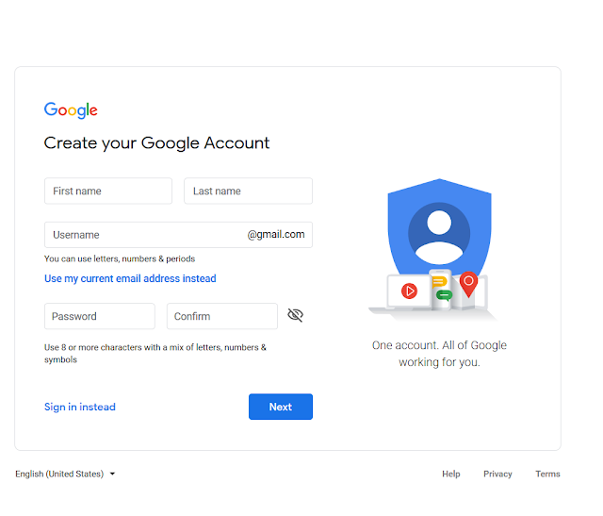603x516 pixels.
Task: Select the Username input field
Action: 178,235
